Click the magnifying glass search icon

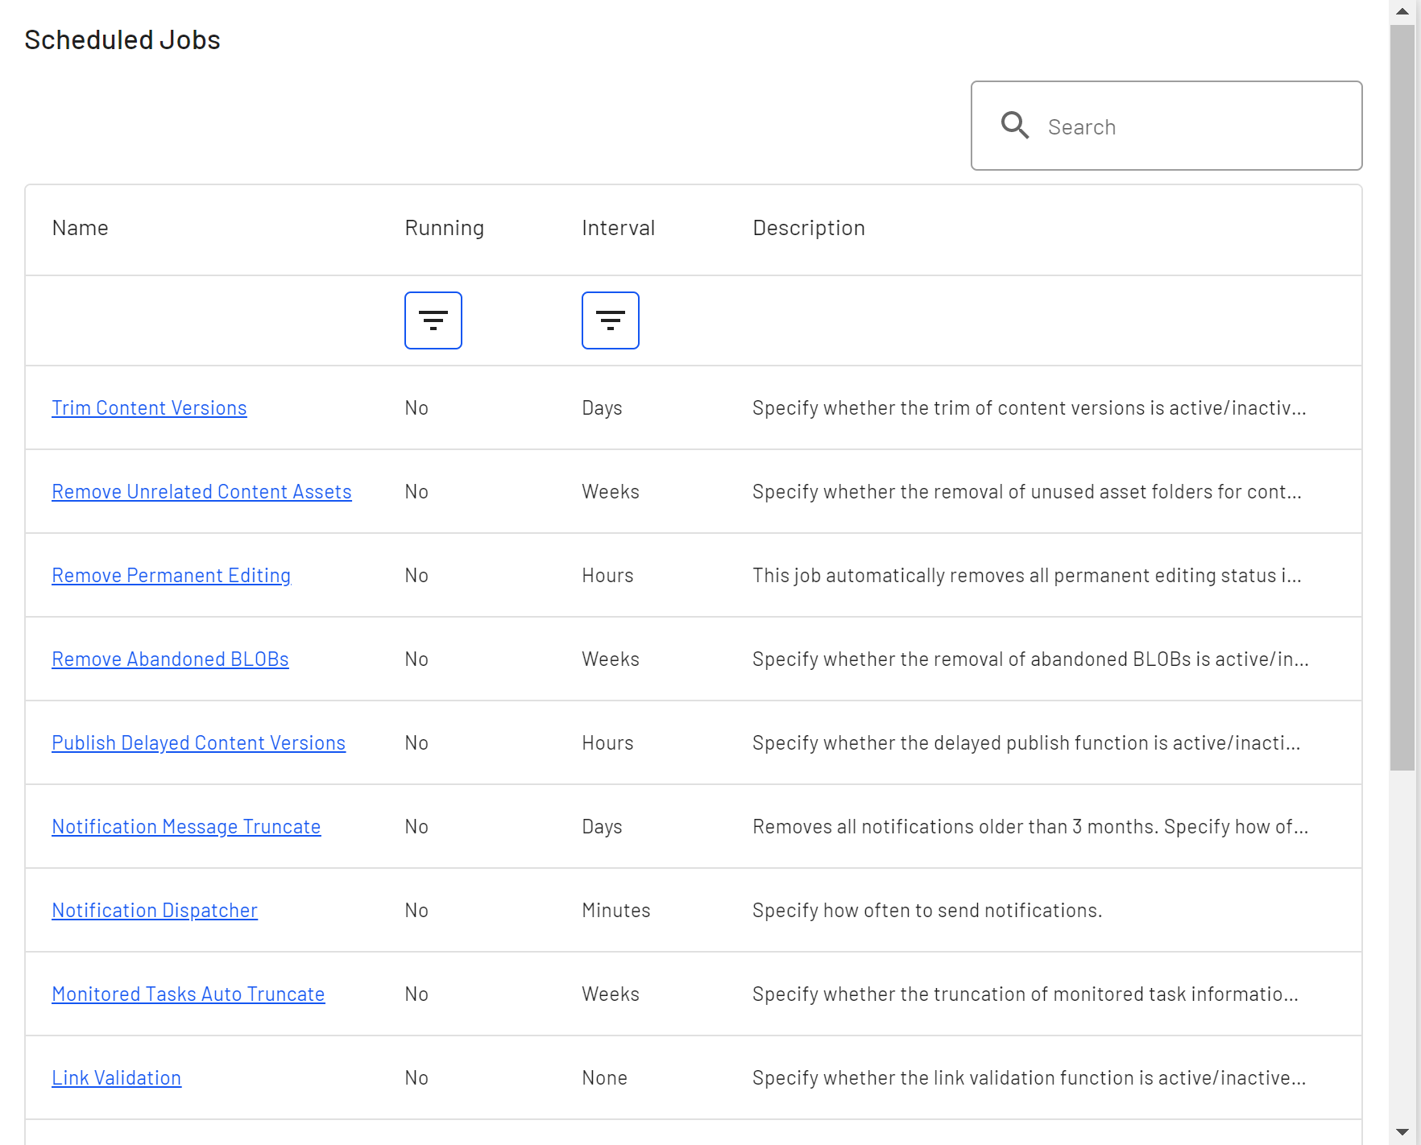pyautogui.click(x=1014, y=126)
